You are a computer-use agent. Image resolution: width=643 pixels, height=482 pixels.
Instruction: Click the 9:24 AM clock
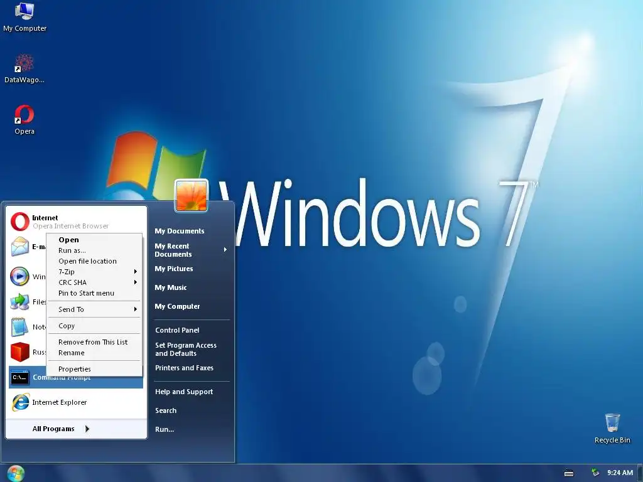coord(620,473)
